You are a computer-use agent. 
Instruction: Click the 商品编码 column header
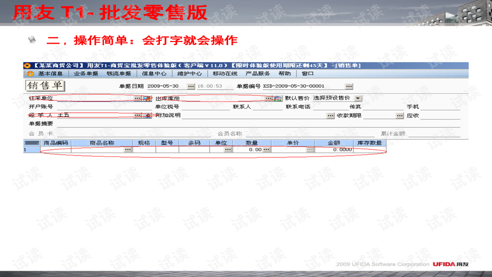point(55,143)
